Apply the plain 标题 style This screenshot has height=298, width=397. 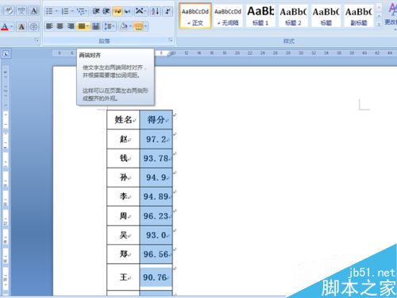click(x=326, y=15)
